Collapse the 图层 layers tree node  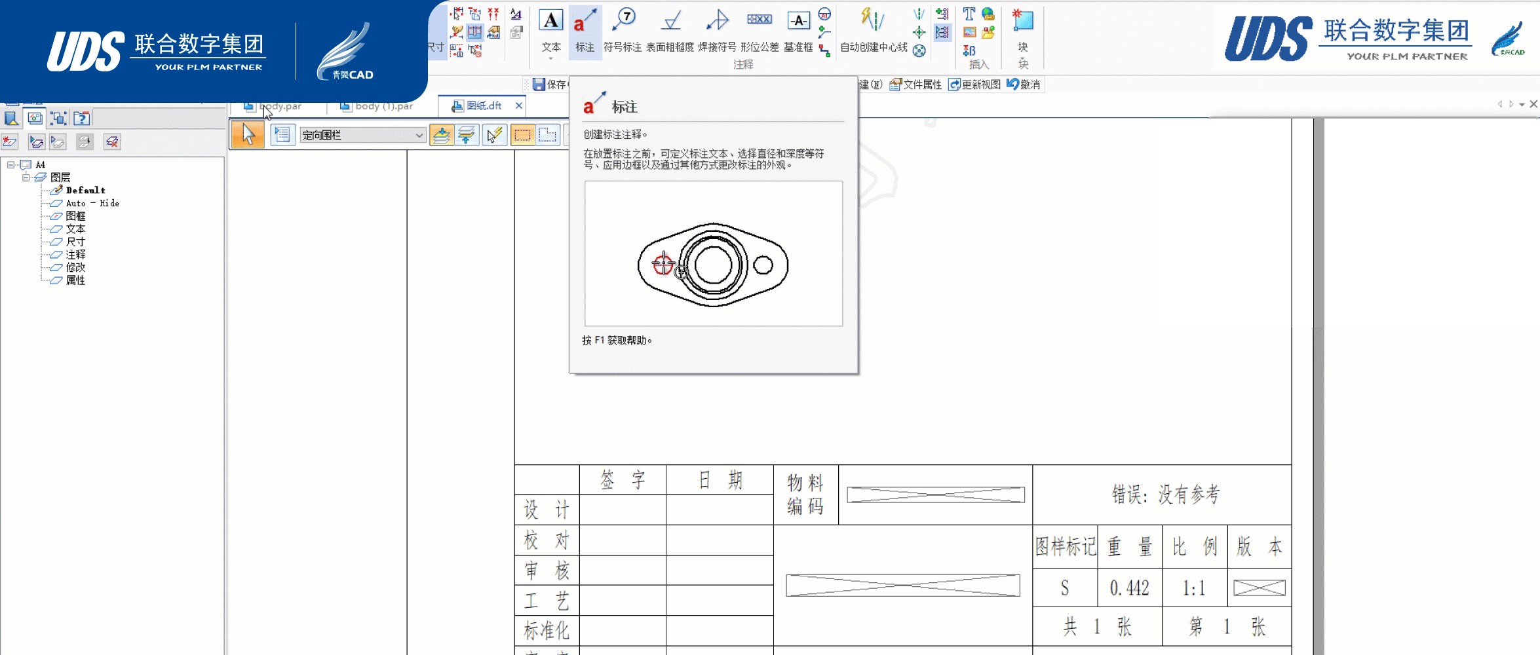coord(26,178)
